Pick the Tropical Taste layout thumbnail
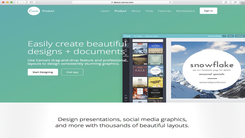Screen dimensions: 245x138 [x=156, y=82]
